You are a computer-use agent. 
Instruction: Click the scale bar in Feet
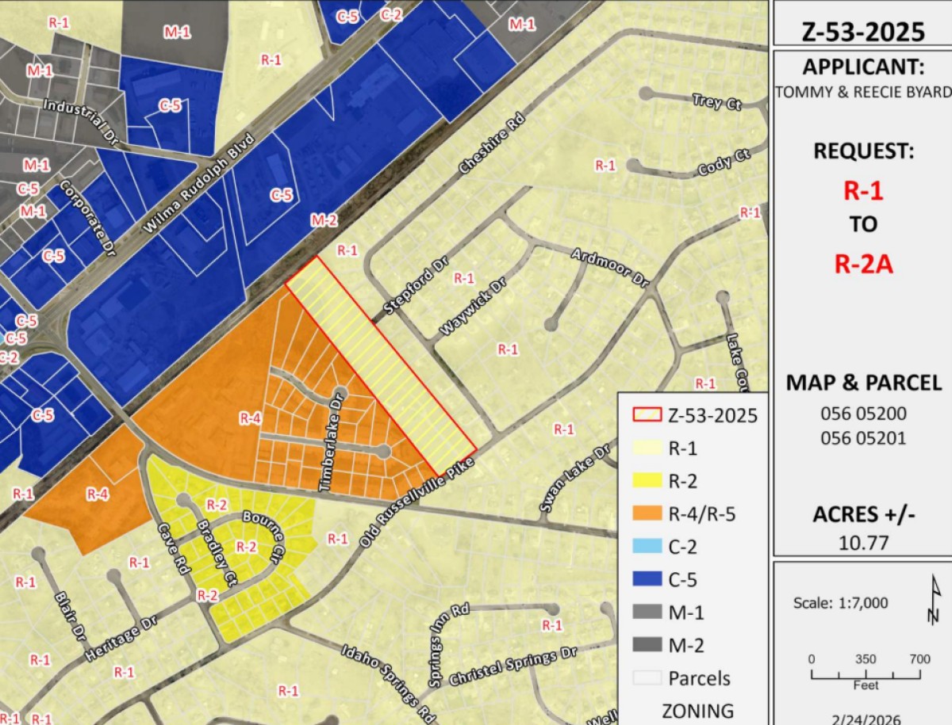pos(866,675)
